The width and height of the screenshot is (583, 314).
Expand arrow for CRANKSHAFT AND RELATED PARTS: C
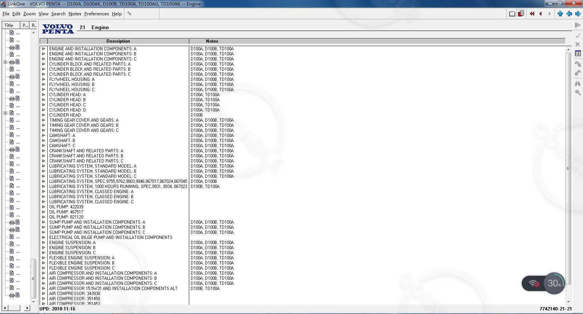pyautogui.click(x=44, y=161)
